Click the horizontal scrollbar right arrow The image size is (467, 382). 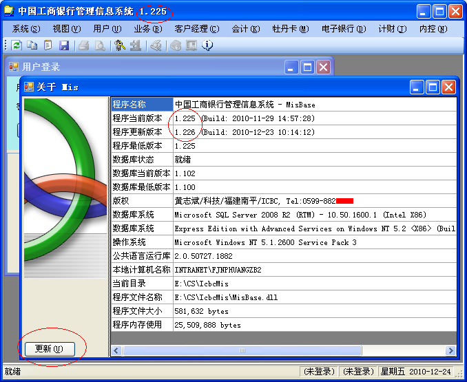(x=451, y=350)
